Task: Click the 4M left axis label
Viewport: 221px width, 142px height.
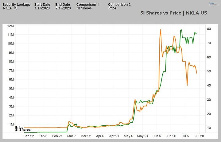Action: click(12, 98)
